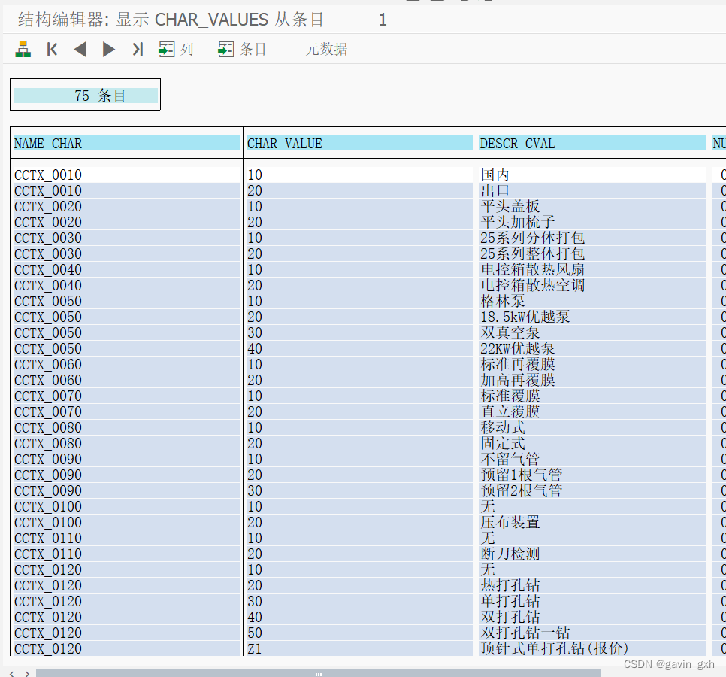Click the right arrow of the horizontal scrollbar
The width and height of the screenshot is (726, 677).
tap(28, 675)
